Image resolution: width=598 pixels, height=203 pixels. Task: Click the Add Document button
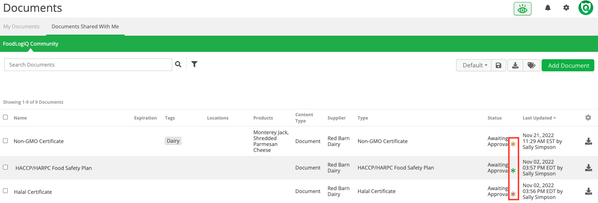(568, 65)
